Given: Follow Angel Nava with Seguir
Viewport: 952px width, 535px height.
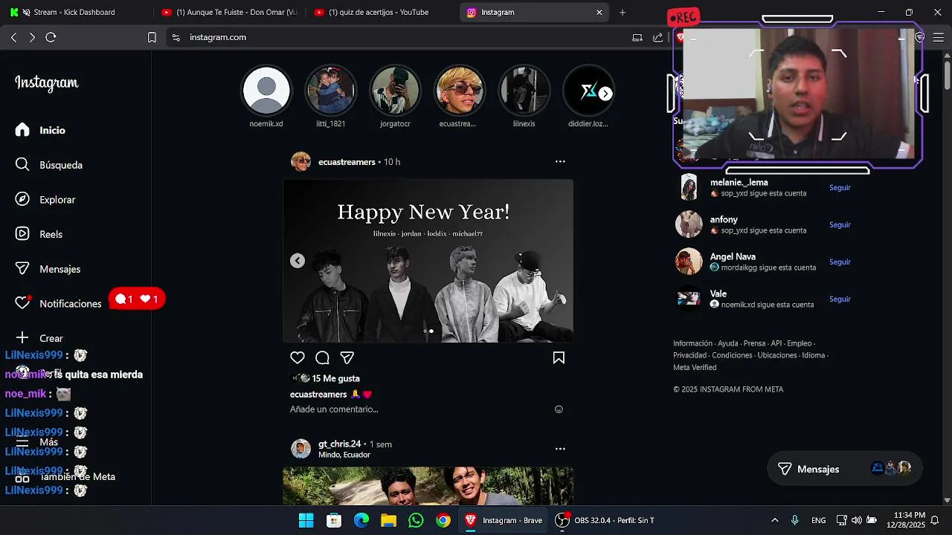Looking at the screenshot, I should (x=840, y=262).
